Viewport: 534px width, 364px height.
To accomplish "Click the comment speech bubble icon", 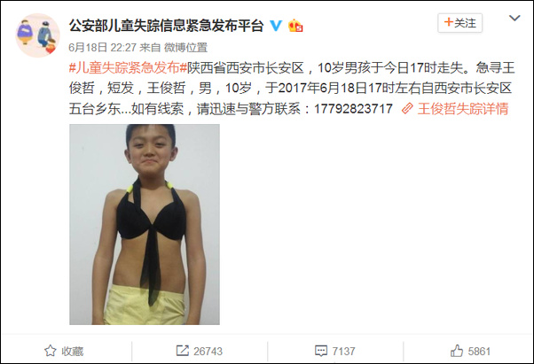I will pyautogui.click(x=321, y=351).
